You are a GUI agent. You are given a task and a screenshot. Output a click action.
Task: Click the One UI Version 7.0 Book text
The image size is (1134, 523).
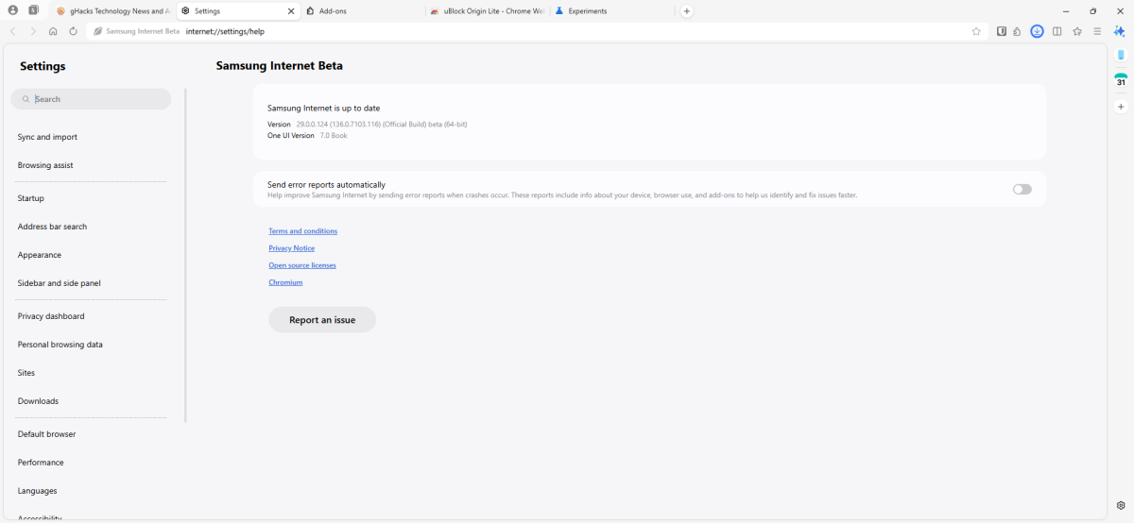point(307,136)
